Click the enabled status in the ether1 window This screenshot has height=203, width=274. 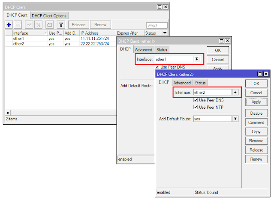point(125,159)
